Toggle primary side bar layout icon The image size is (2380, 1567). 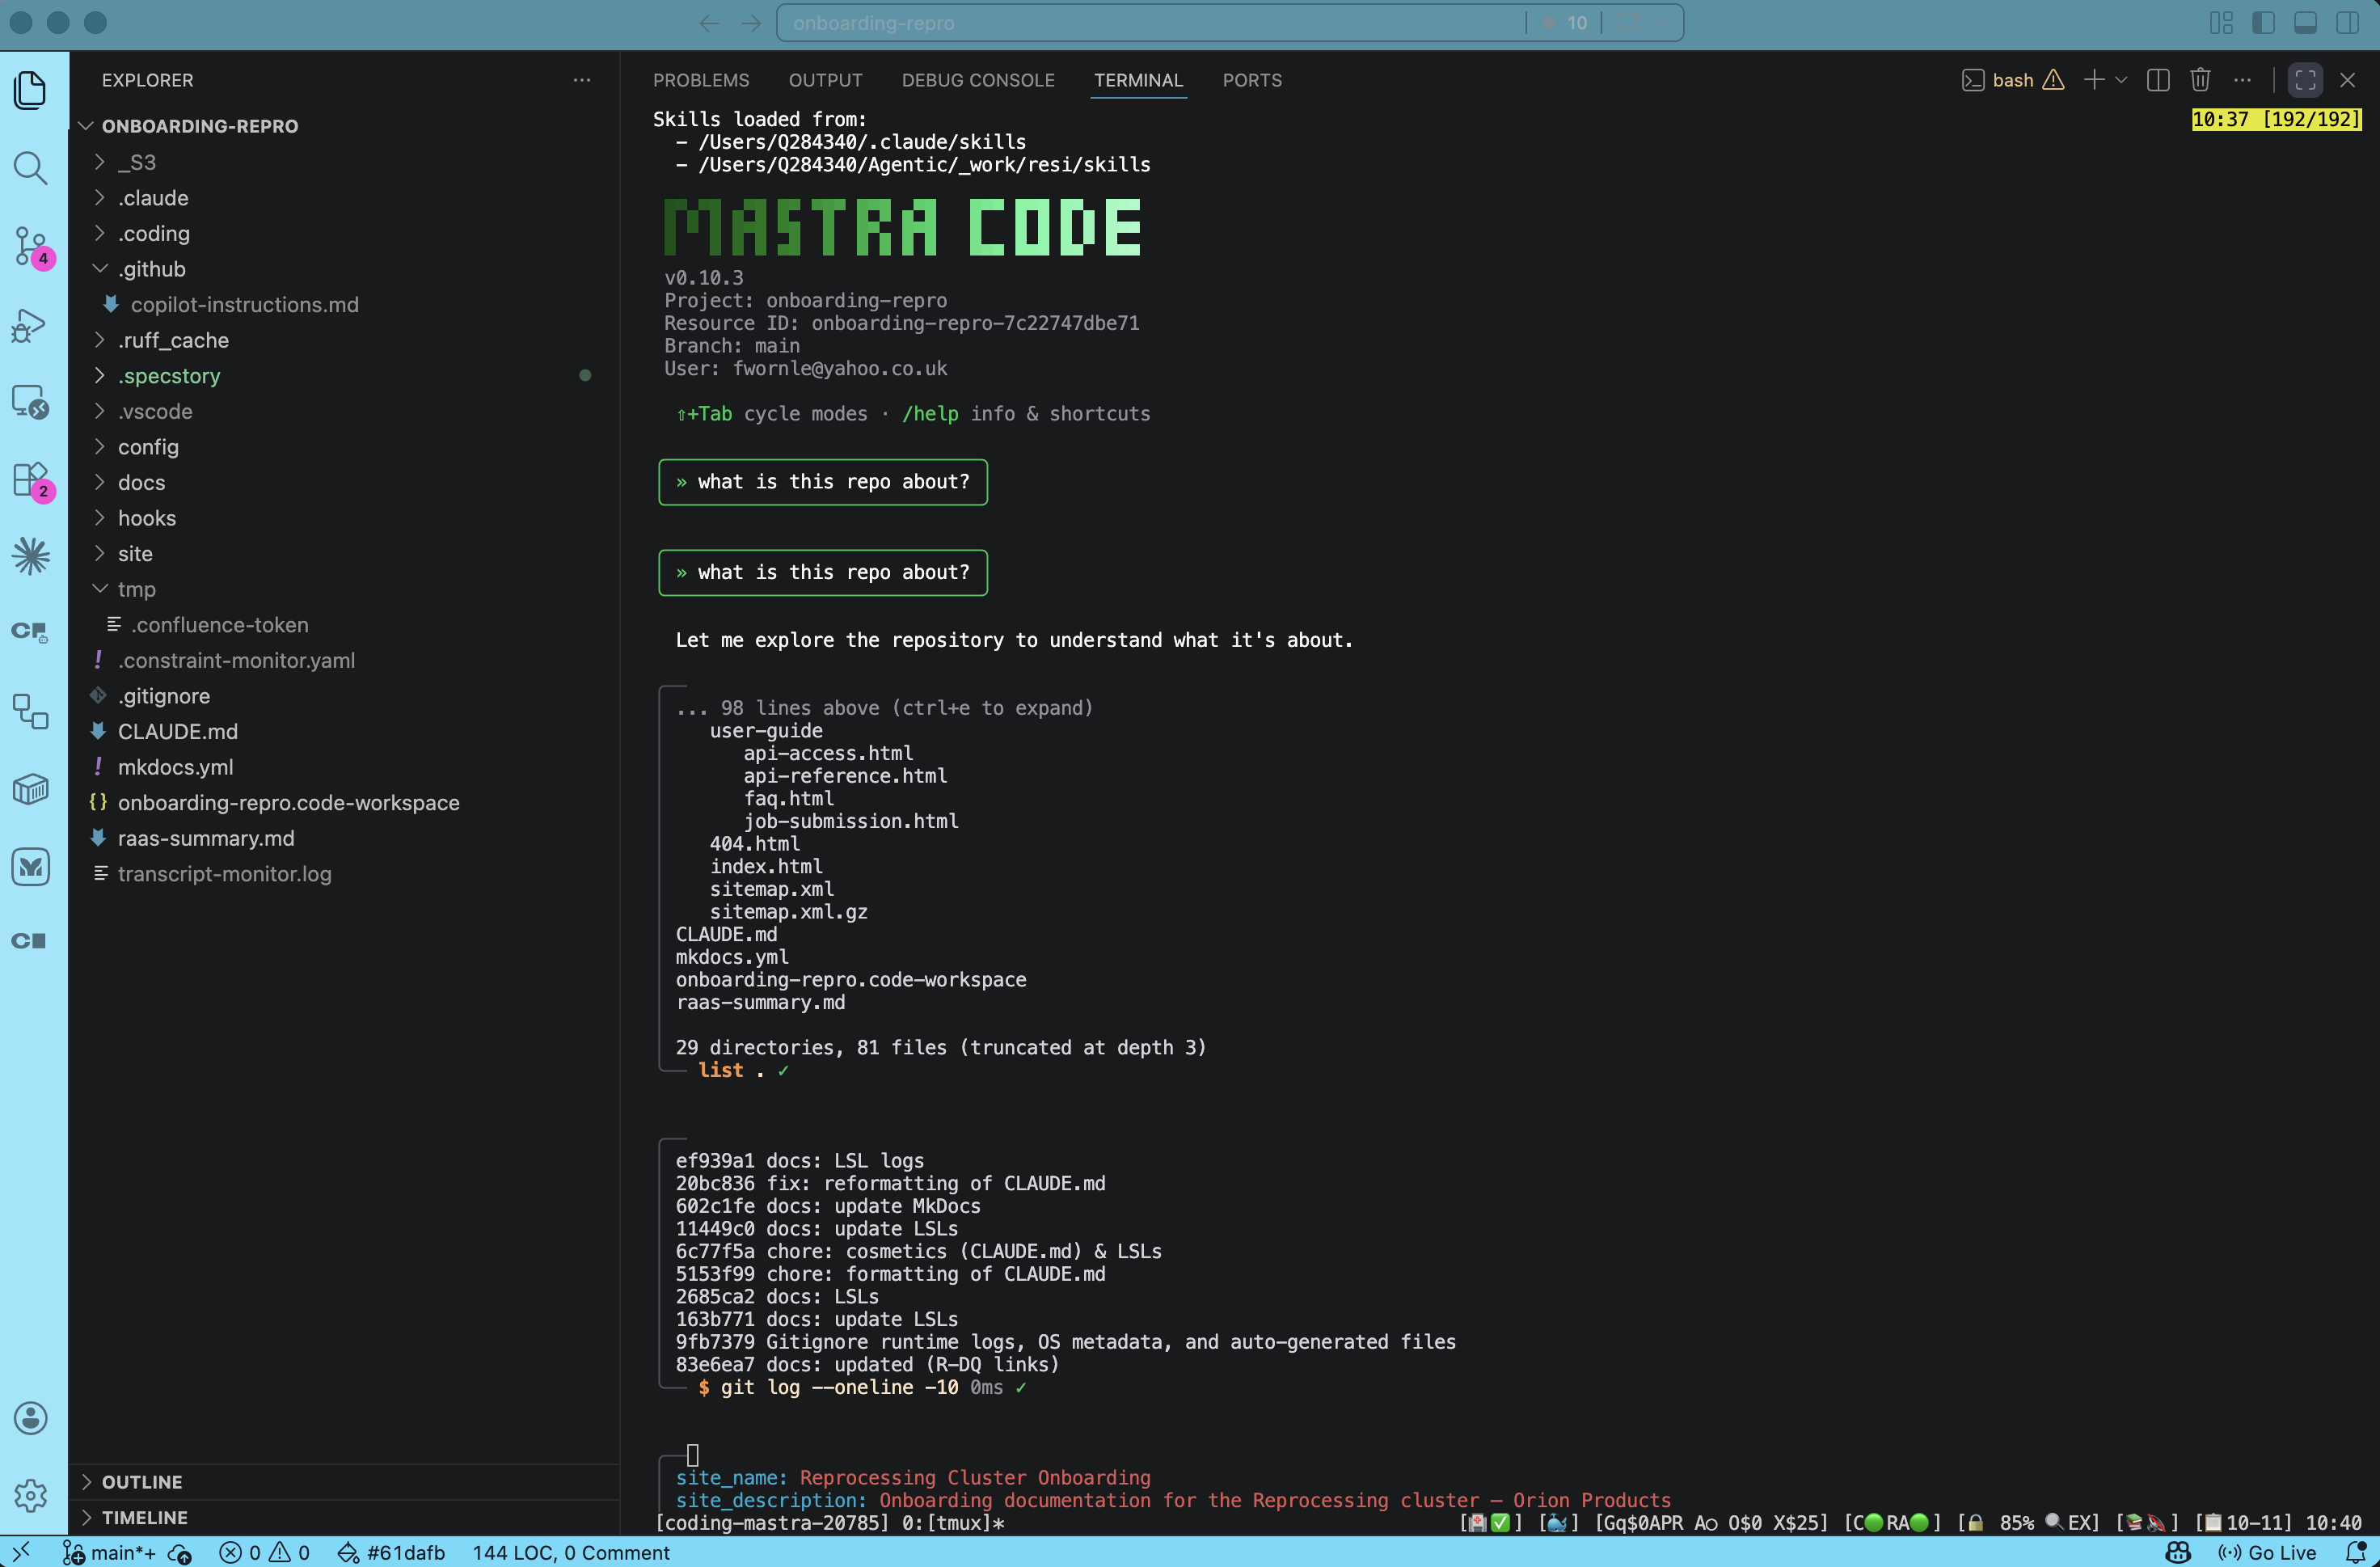2264,23
